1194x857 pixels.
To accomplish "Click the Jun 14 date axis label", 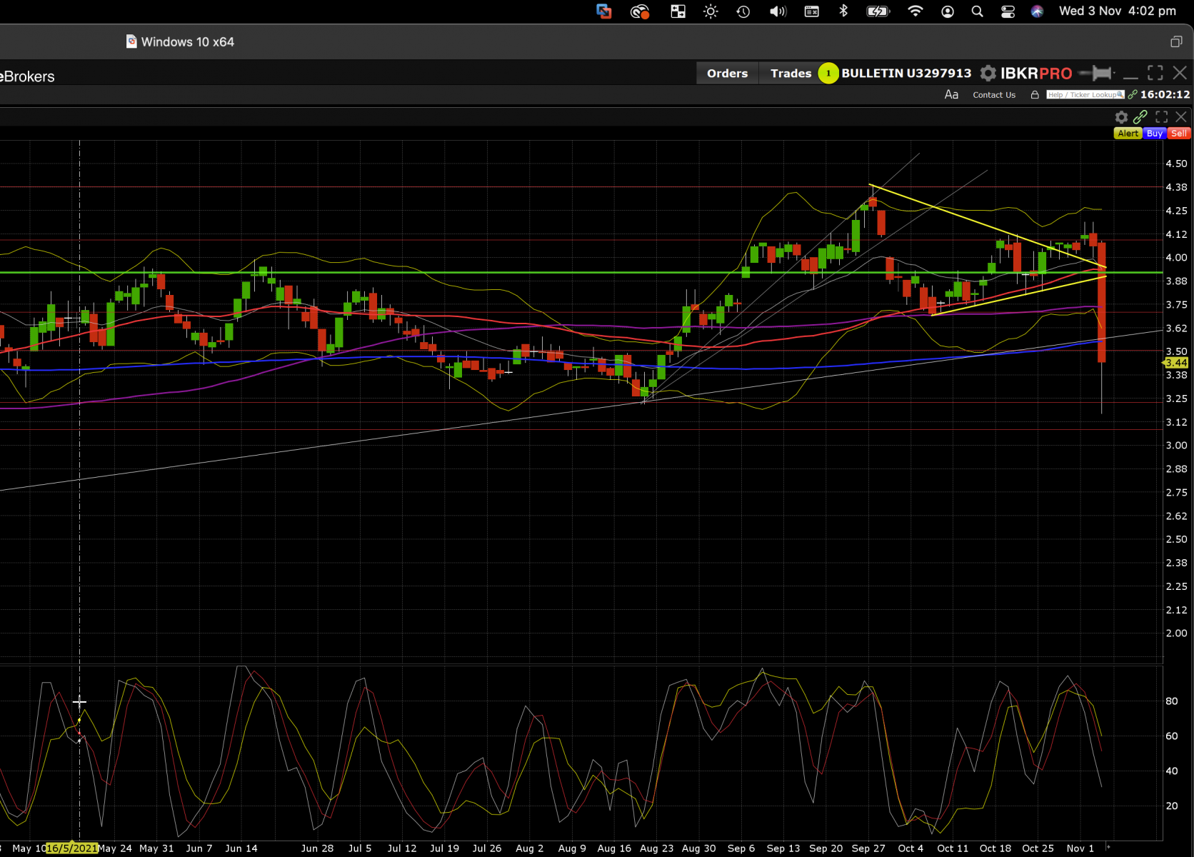I will tap(241, 848).
